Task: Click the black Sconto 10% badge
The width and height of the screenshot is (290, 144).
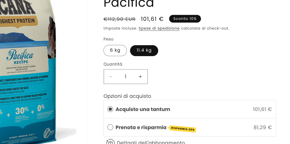Action: [185, 19]
